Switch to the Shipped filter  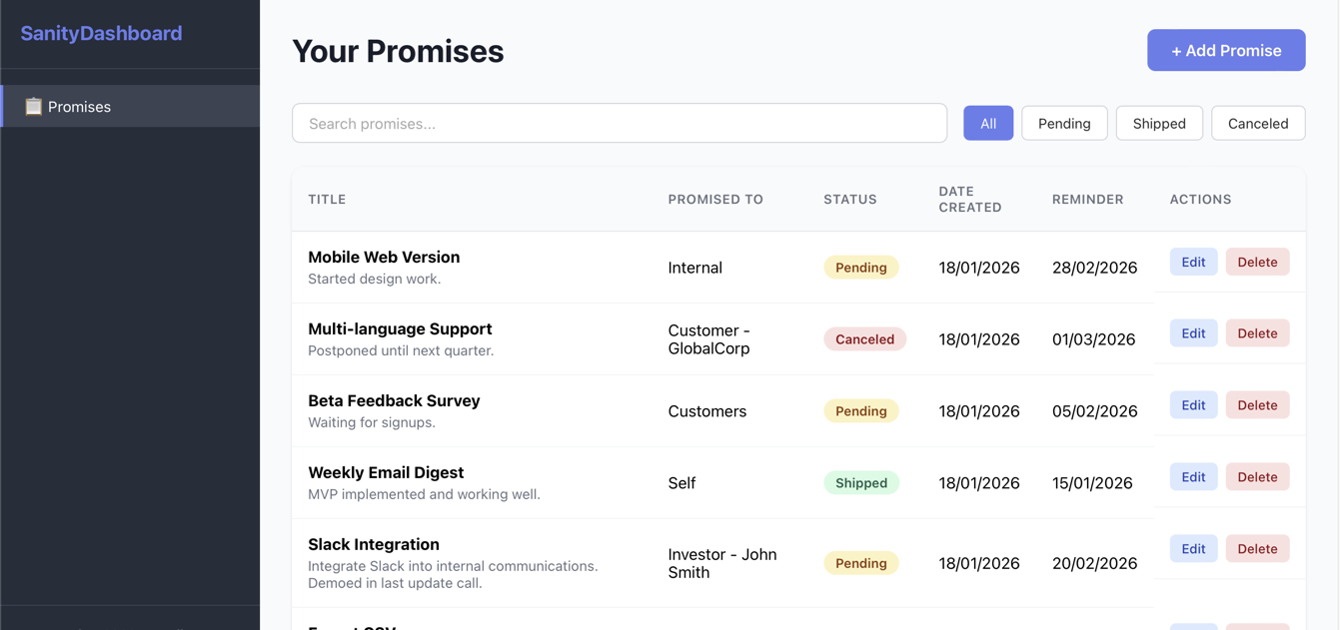(1159, 123)
